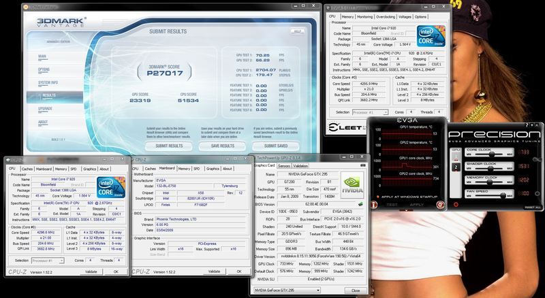The height and width of the screenshot is (298, 545).
Task: Open Upgrade in 3DMark sidebar
Action: [45, 109]
